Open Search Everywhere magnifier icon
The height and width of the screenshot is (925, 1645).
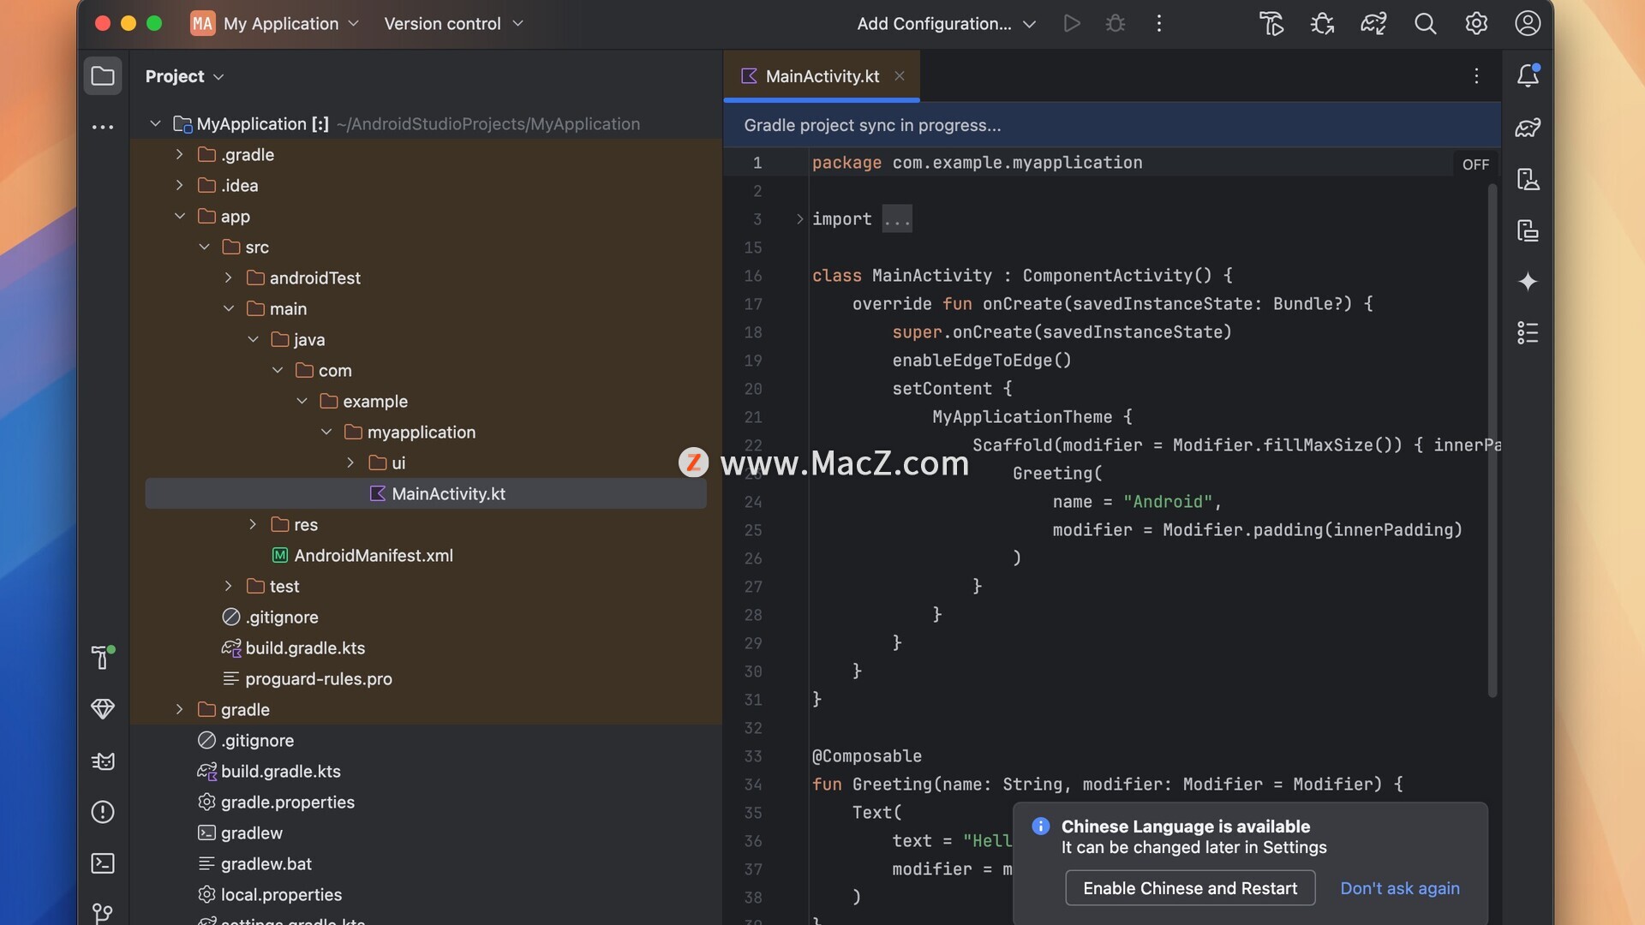coord(1425,23)
